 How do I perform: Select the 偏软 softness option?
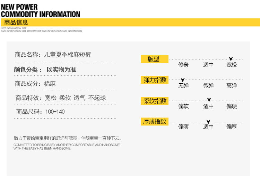point(183,106)
